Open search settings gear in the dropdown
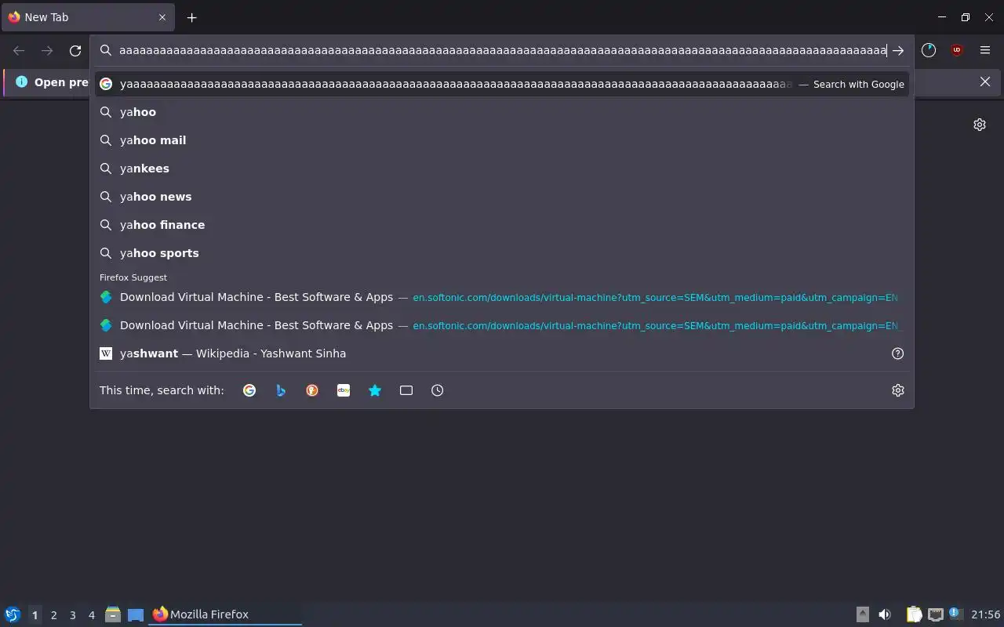 898,390
